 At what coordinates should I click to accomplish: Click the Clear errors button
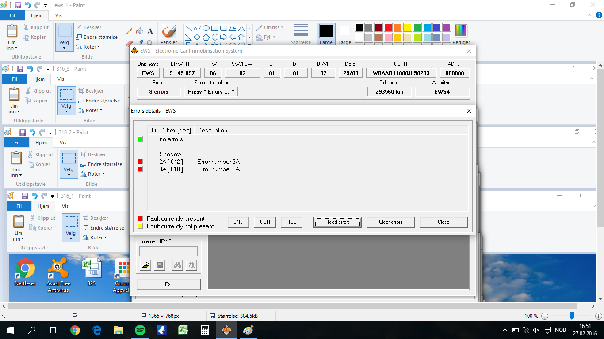390,222
